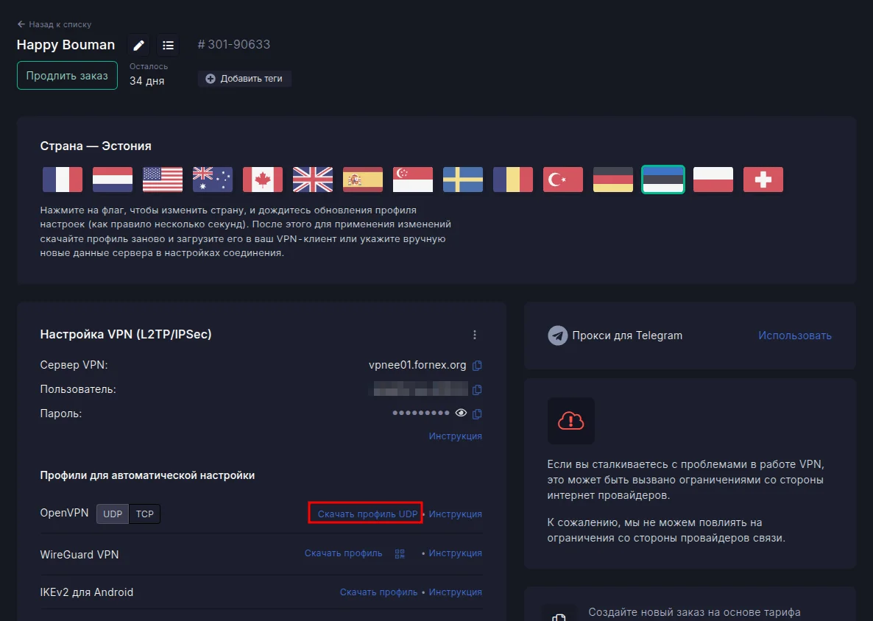This screenshot has width=873, height=621.
Task: Download the WireGuard VPN profile
Action: click(x=343, y=553)
